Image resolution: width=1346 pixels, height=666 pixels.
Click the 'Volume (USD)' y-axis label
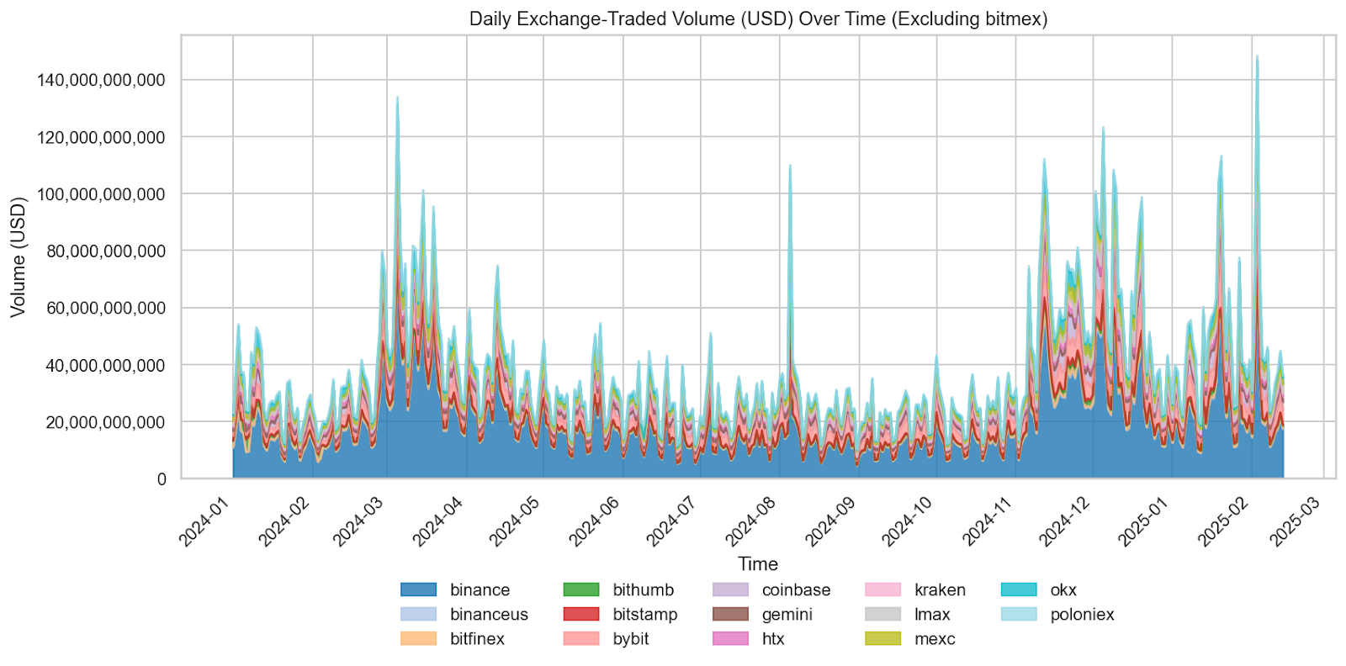coord(19,257)
